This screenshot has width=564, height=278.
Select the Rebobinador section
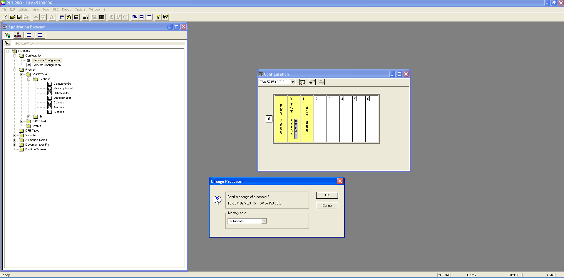point(61,93)
